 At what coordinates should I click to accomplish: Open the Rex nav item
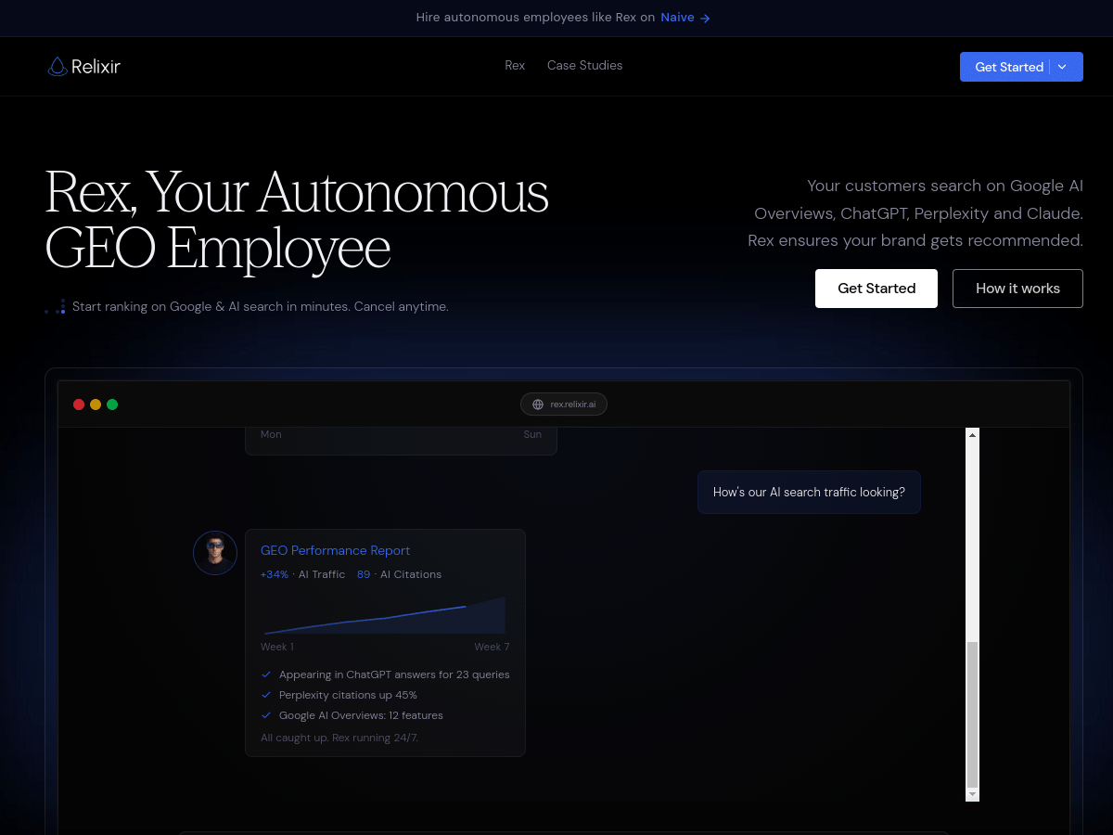[515, 65]
